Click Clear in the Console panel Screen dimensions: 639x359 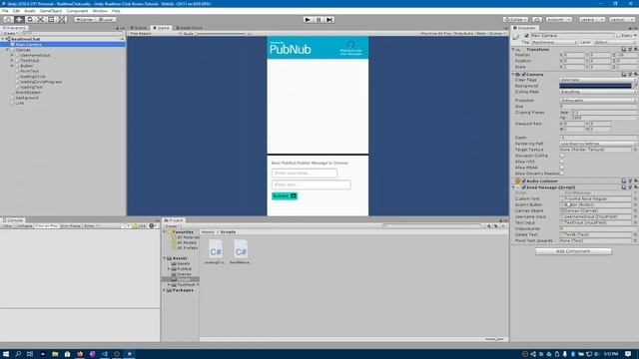[7, 225]
